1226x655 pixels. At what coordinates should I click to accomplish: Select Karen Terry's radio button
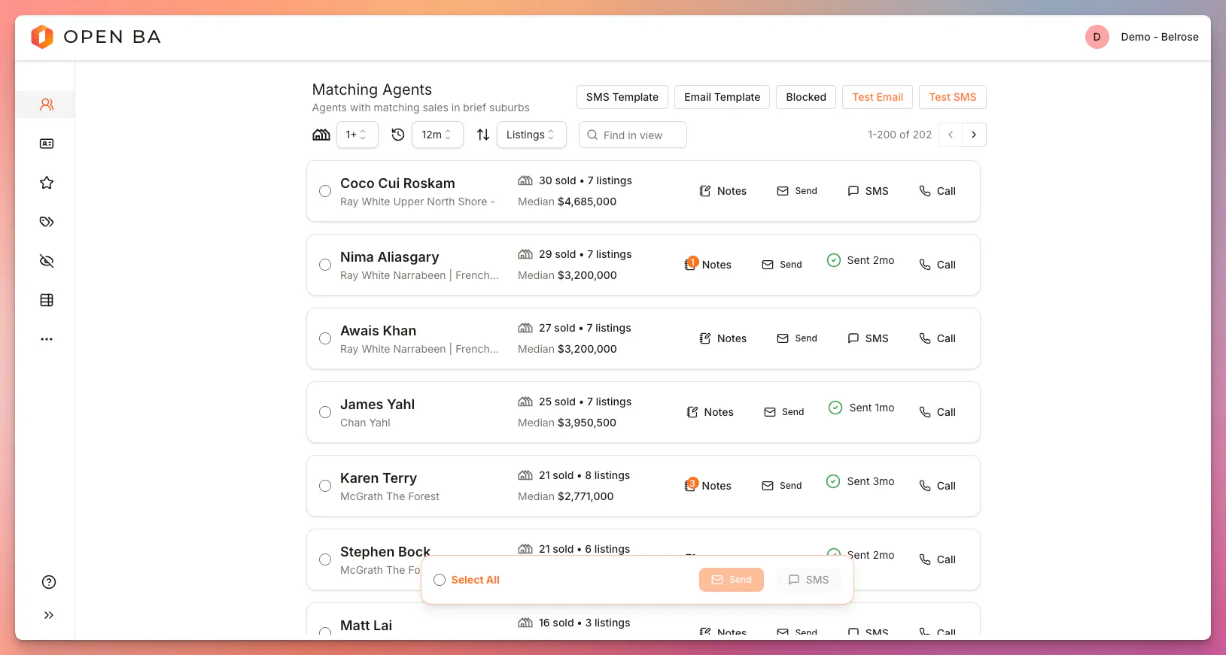(x=325, y=486)
